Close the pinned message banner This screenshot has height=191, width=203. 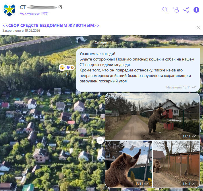[199, 28]
